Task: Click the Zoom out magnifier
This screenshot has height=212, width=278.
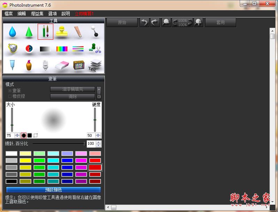Action: [166, 23]
